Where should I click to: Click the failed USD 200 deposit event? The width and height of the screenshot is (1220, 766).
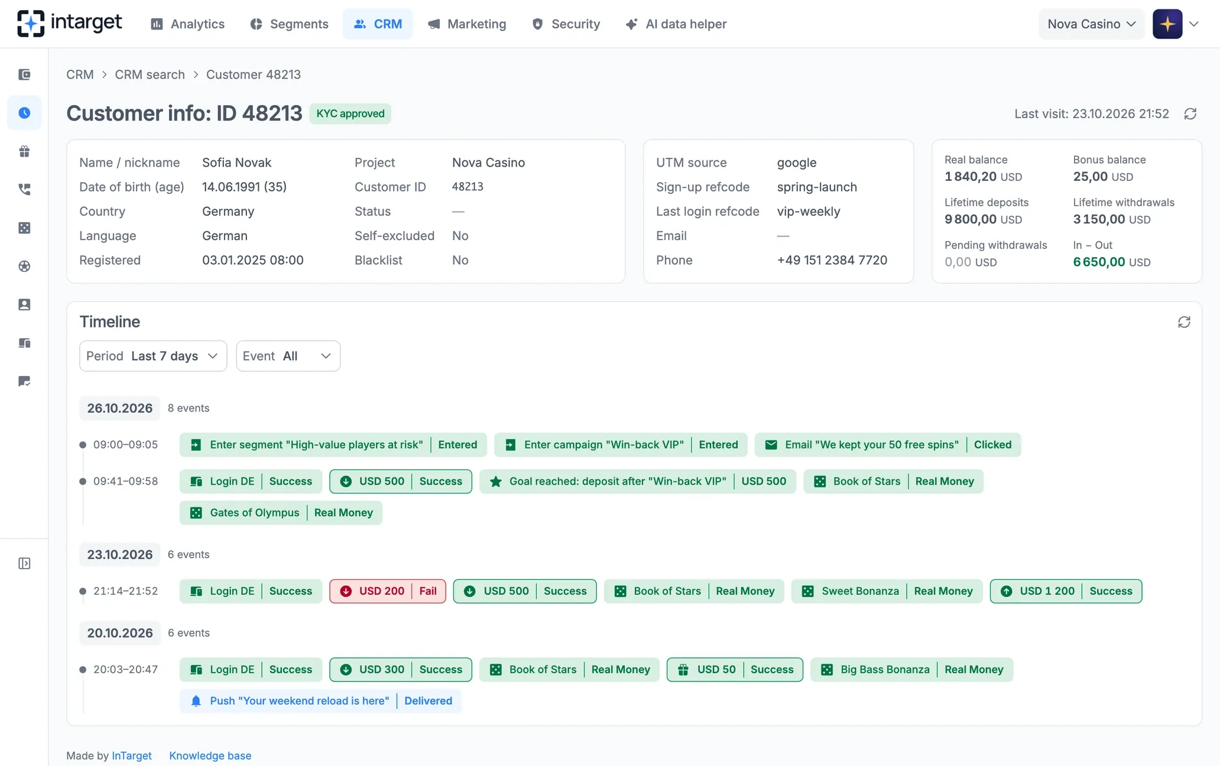tap(388, 591)
